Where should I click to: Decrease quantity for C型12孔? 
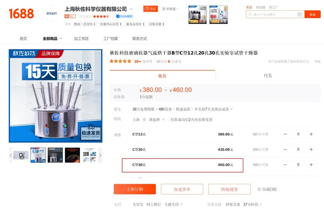click(x=285, y=134)
